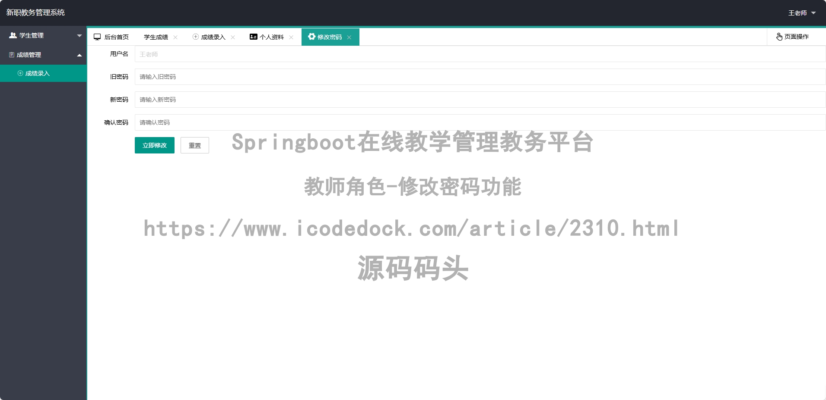This screenshot has height=400, width=826.
Task: Click the gear icon on 修改密码 tab
Action: pos(311,37)
